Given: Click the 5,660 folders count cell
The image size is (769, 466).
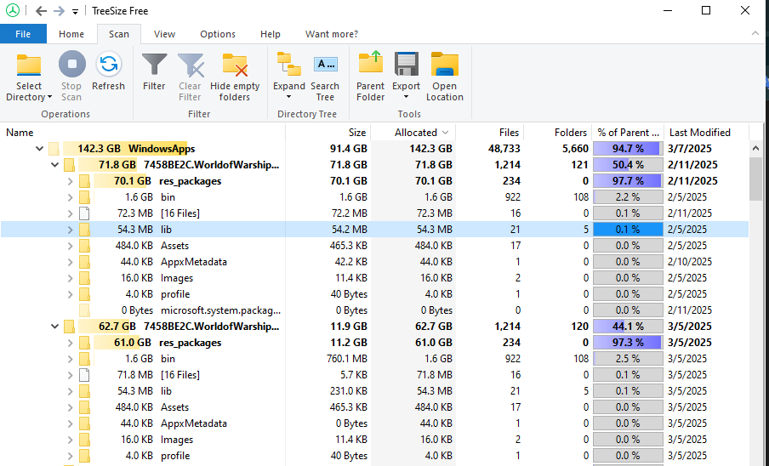Looking at the screenshot, I should (x=575, y=149).
